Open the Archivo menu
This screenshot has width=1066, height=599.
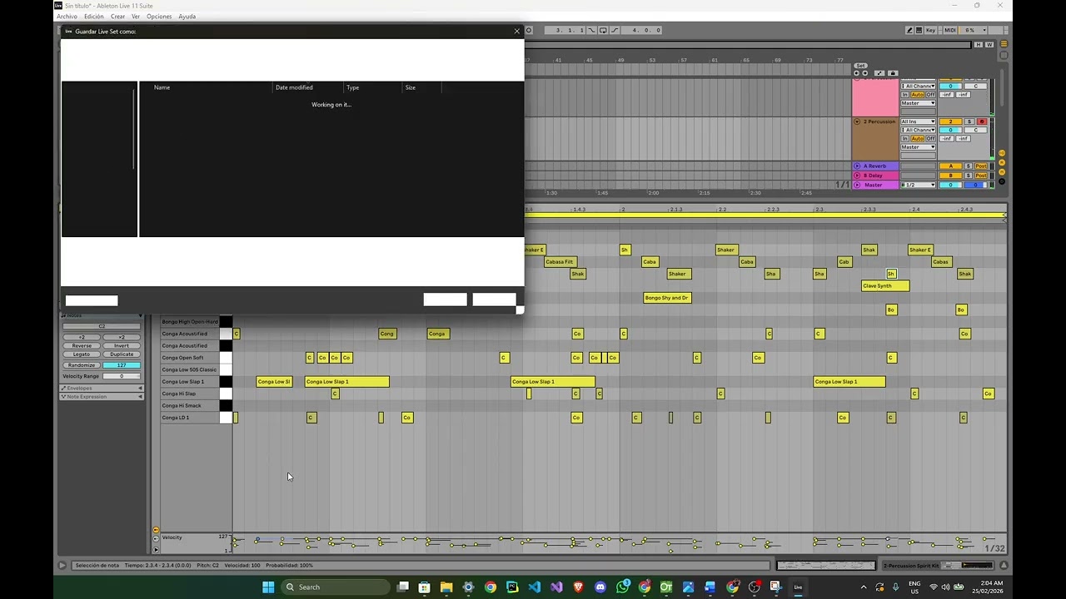[67, 16]
